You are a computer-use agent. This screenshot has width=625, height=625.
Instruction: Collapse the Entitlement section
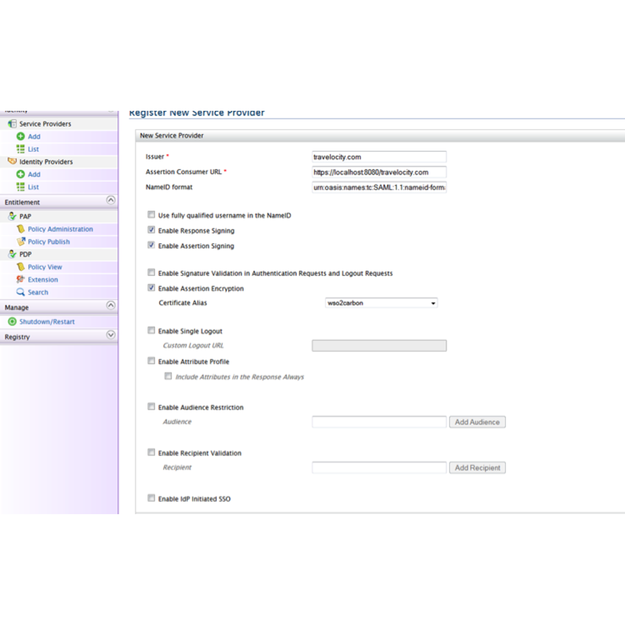point(111,200)
